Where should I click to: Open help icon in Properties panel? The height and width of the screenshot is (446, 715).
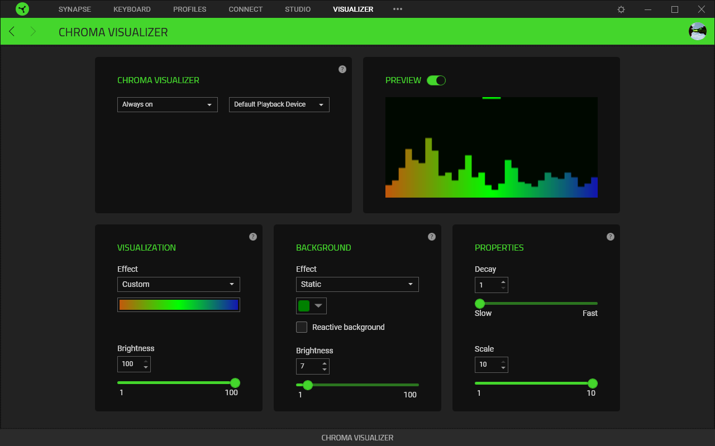[611, 237]
